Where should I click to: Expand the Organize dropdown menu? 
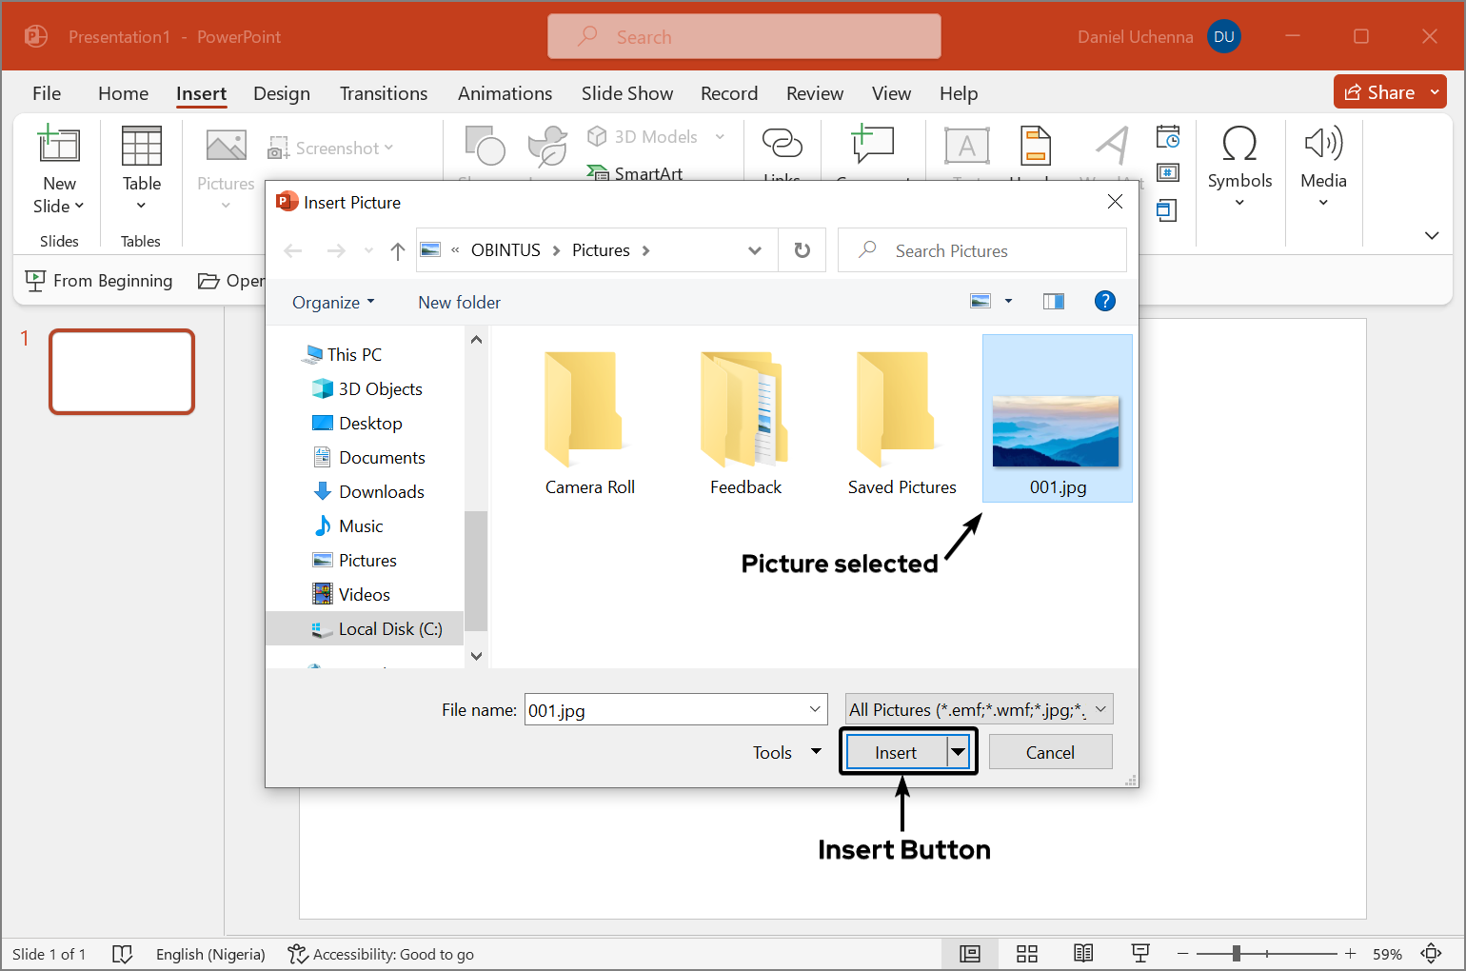(x=333, y=303)
